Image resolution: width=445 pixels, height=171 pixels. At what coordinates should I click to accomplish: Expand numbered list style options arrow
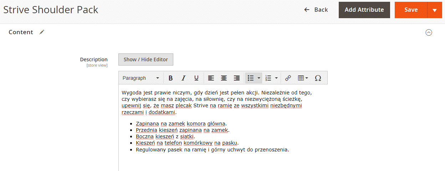pos(276,78)
